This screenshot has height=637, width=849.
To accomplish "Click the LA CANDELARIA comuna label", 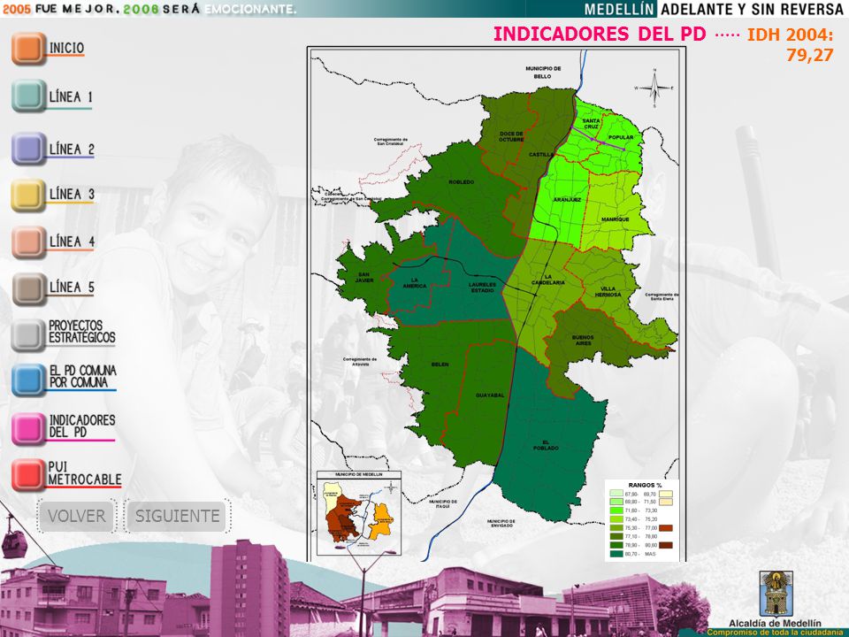I will [548, 280].
